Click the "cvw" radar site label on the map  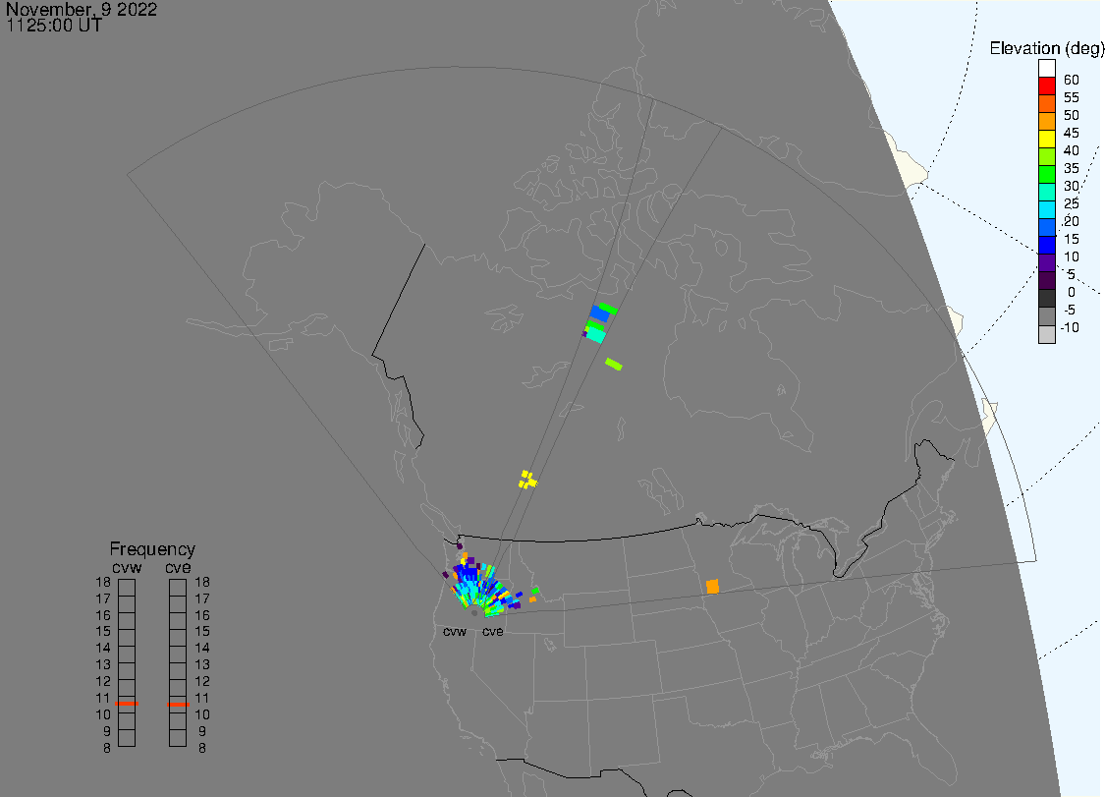(455, 631)
